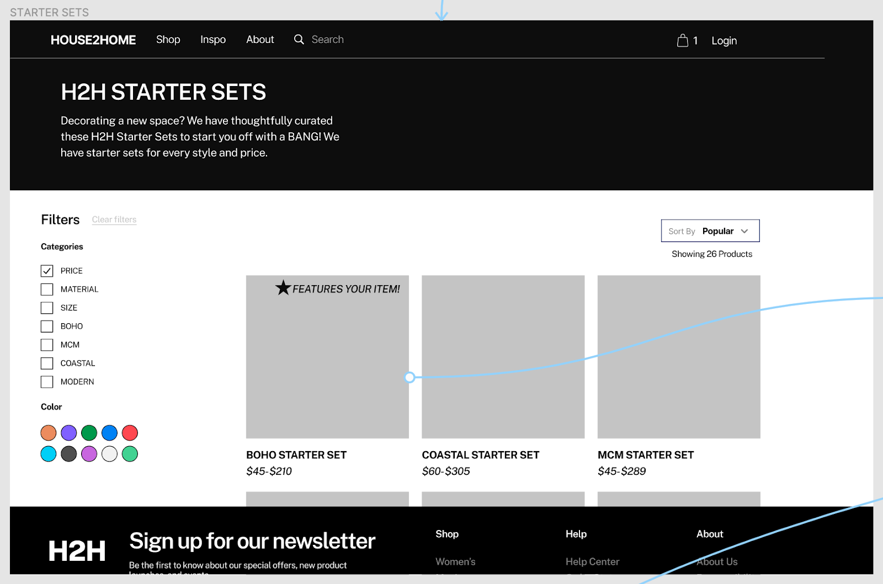Open the Boho Starter Set image

327,357
